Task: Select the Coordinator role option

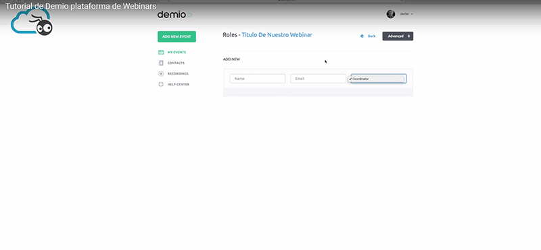Action: [376, 79]
